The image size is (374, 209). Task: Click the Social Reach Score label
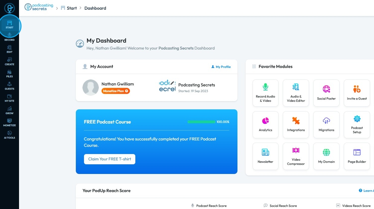tap(283, 206)
